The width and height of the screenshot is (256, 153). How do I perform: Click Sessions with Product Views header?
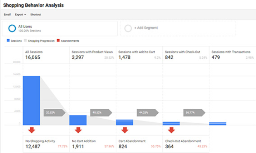click(x=92, y=52)
